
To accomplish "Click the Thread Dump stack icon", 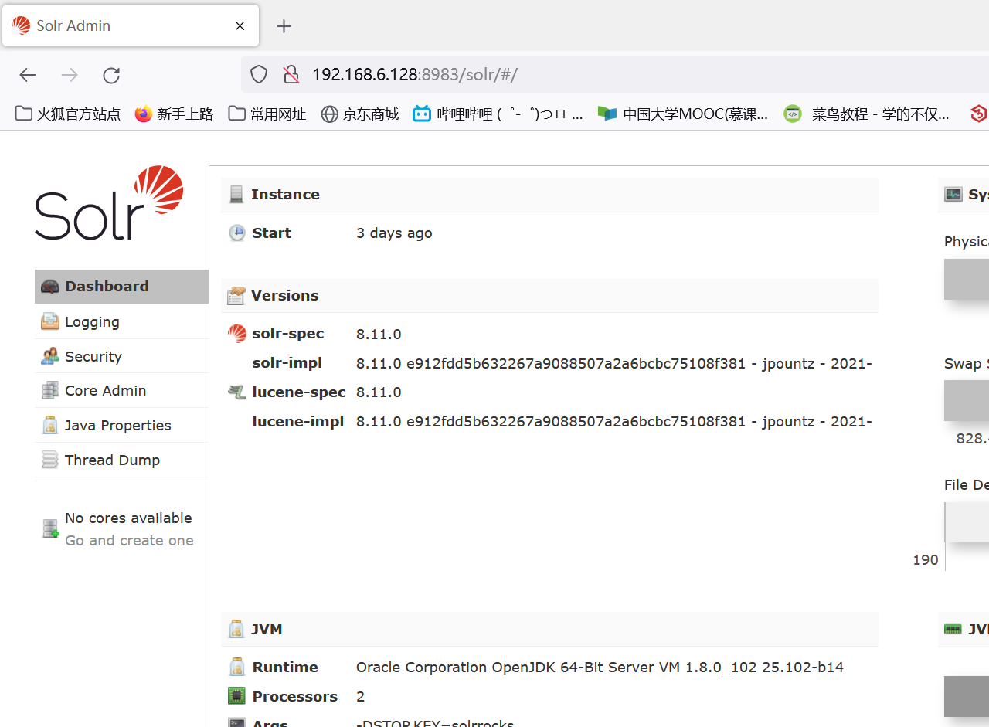I will point(50,460).
